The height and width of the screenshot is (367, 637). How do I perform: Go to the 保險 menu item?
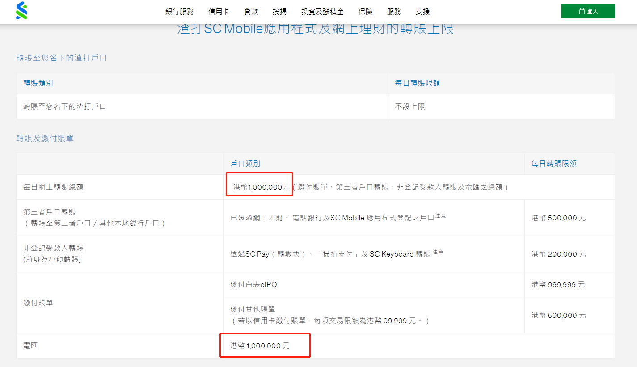365,12
